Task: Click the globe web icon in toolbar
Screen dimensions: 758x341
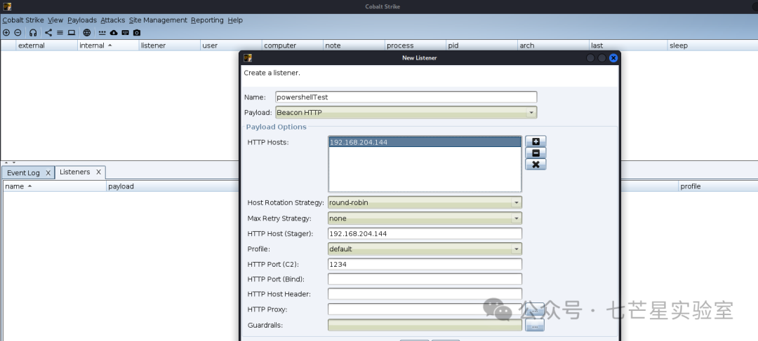Action: [86, 33]
